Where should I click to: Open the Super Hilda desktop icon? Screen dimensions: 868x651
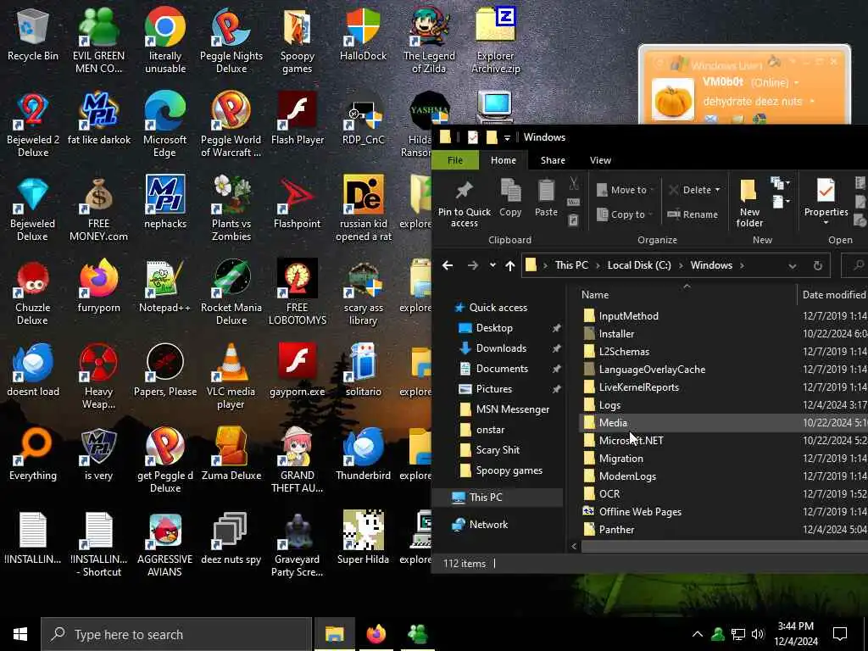(363, 538)
